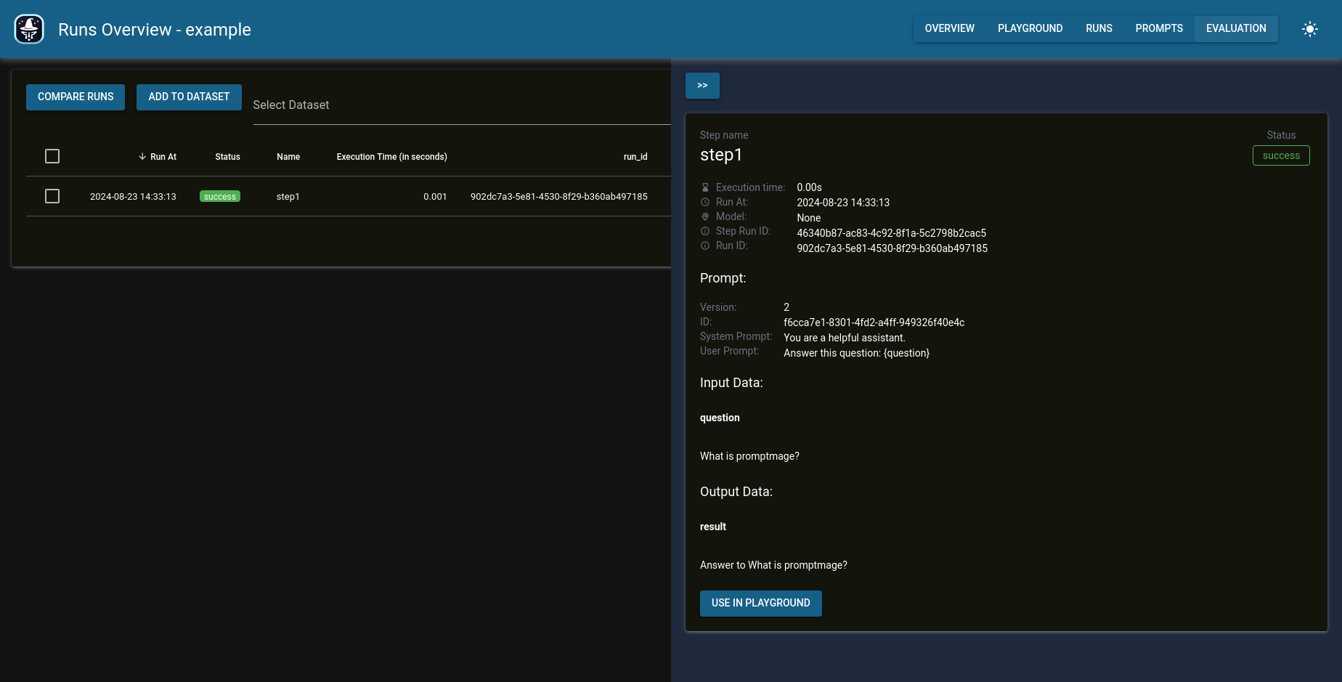
Task: Open the Select Dataset dropdown
Action: [x=462, y=105]
